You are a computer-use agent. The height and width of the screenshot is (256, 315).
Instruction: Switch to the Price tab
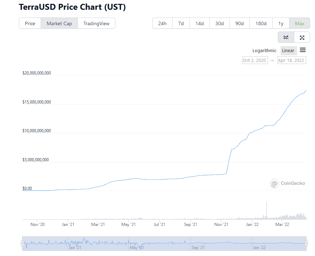[x=30, y=23]
